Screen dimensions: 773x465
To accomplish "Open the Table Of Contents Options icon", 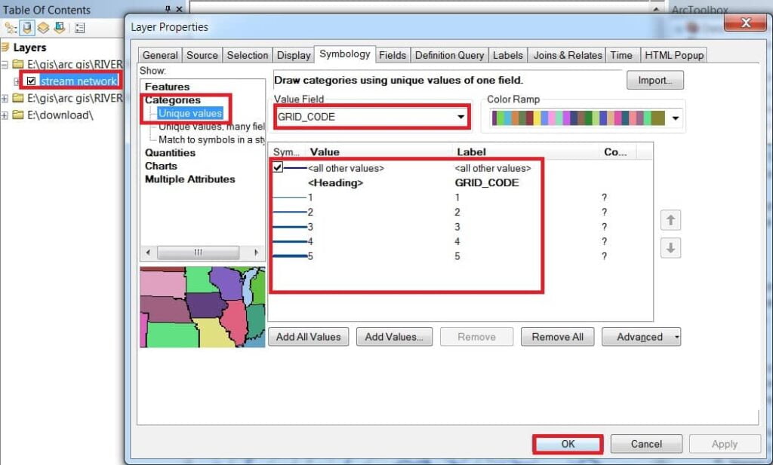I will click(x=79, y=27).
